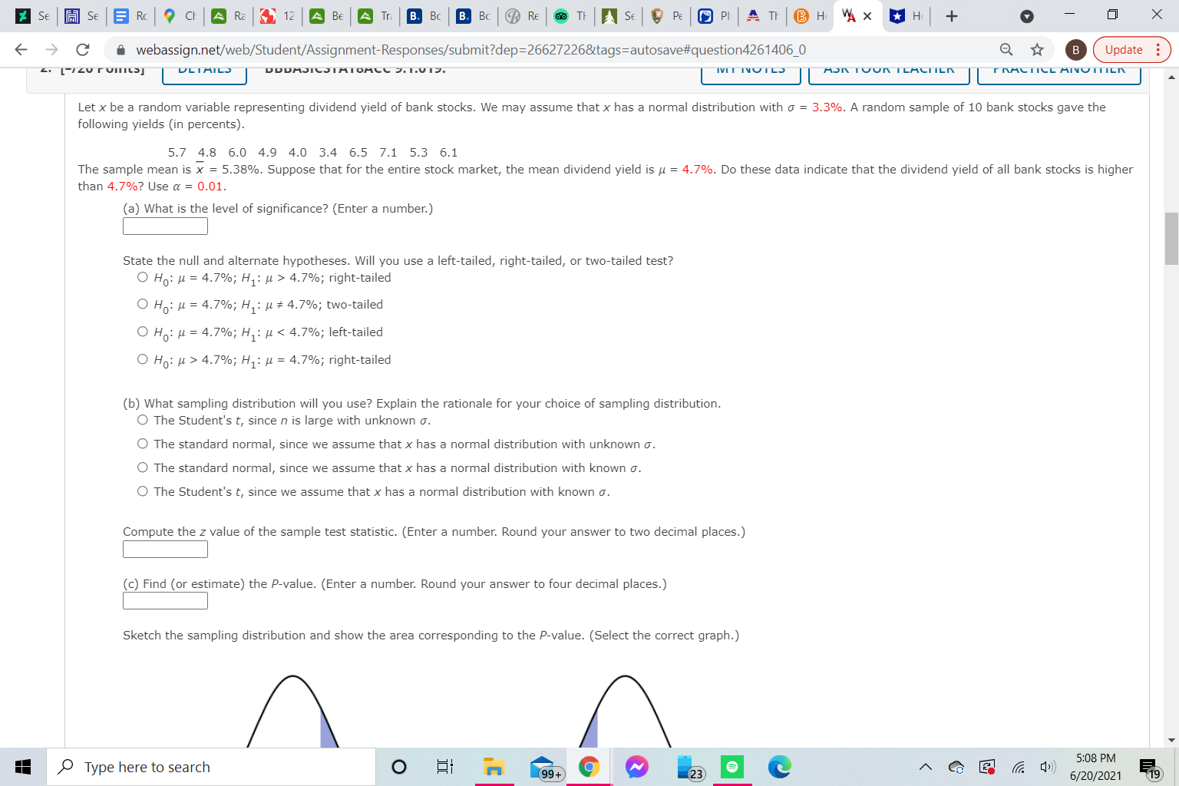Click the Chrome profile avatar B
Image resolution: width=1179 pixels, height=786 pixels.
(x=1075, y=48)
